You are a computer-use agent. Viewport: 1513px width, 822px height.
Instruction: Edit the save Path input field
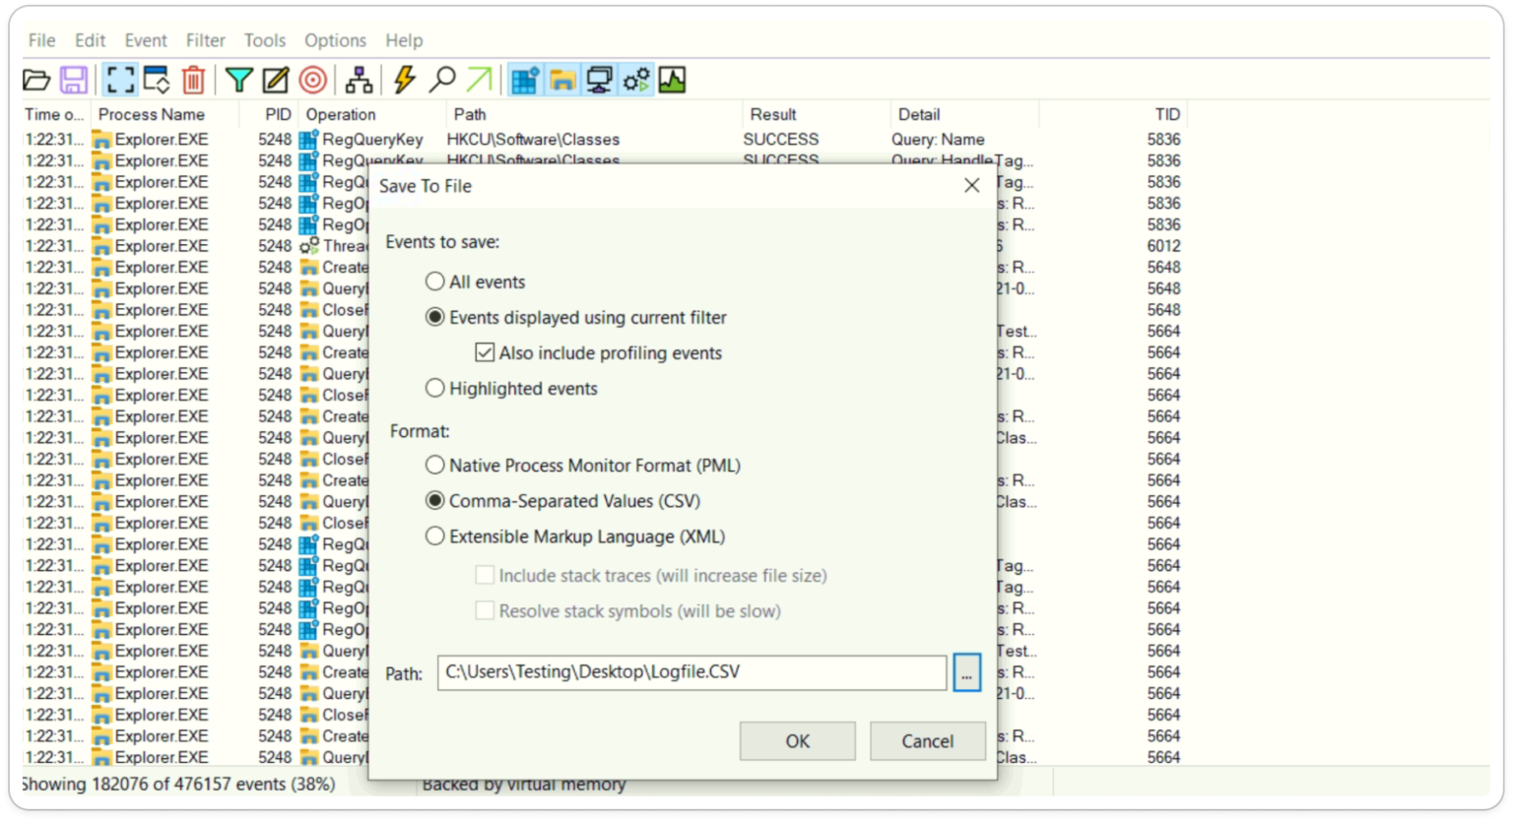click(690, 672)
